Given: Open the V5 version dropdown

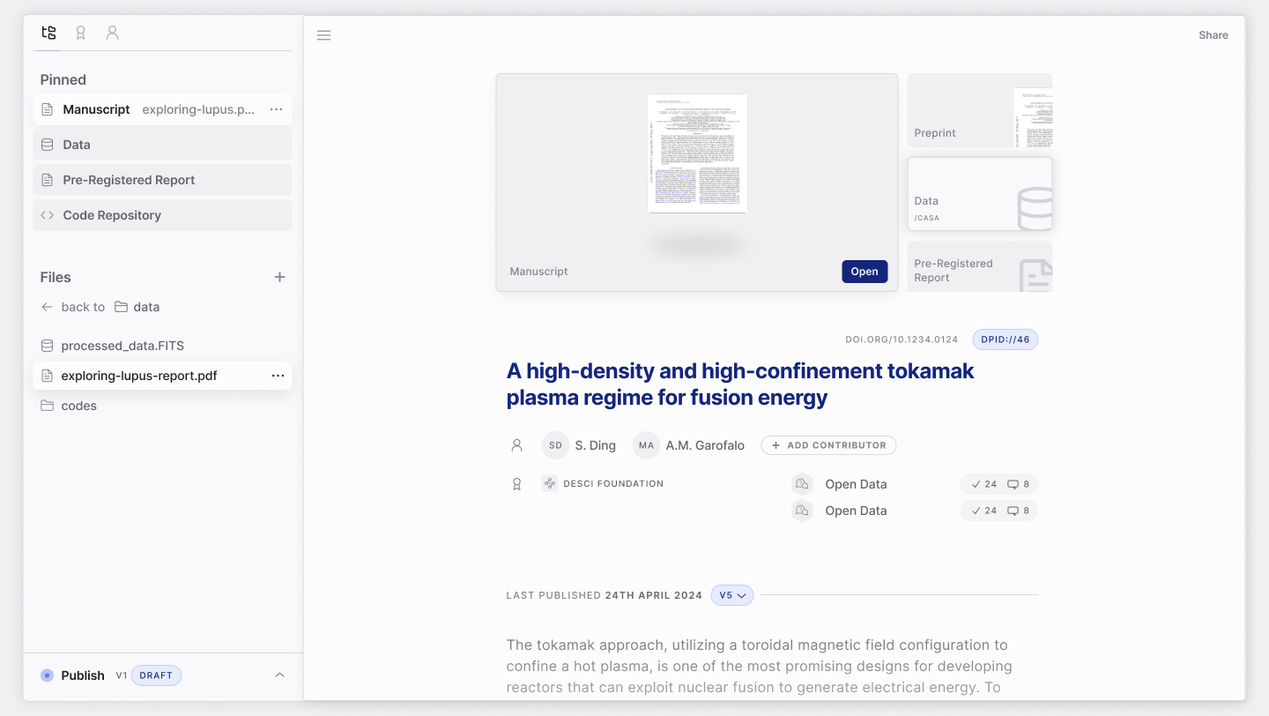Looking at the screenshot, I should 731,595.
